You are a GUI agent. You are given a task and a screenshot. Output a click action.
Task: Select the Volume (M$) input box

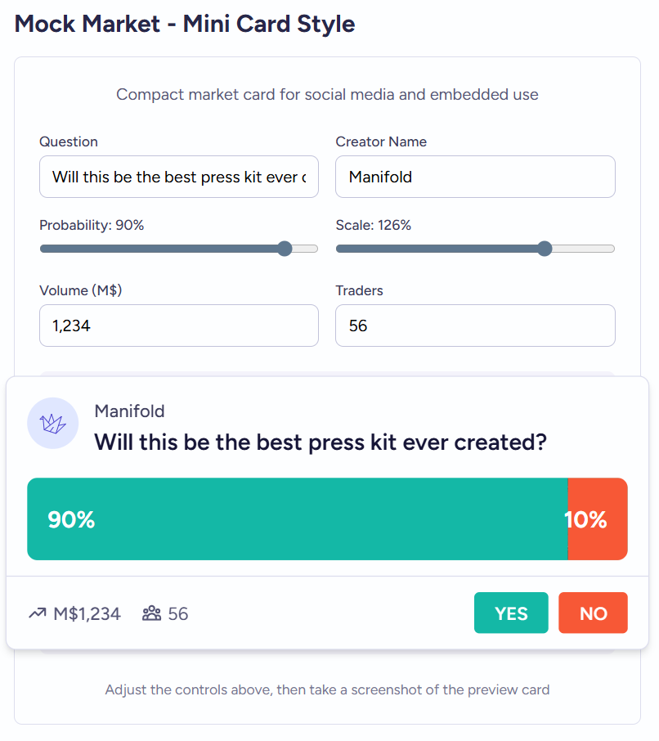[178, 326]
